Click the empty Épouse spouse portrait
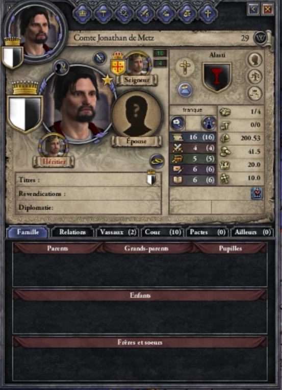Image resolution: width=282 pixels, height=390 pixels. click(137, 115)
